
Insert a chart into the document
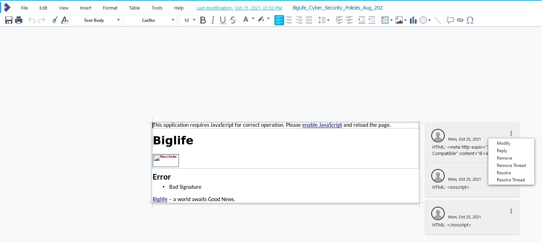pos(413,20)
